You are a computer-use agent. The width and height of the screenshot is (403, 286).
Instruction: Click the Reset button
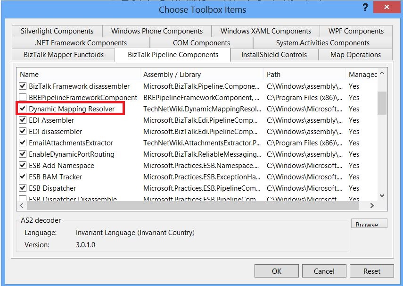click(371, 271)
